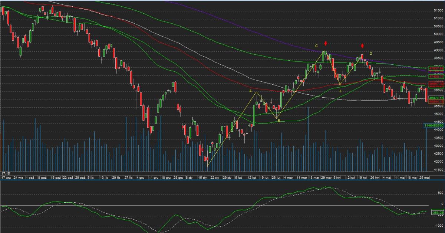
Task: Select the 45844.15 red price tag
Action: click(x=436, y=102)
